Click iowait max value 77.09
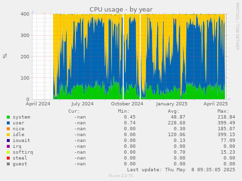Screen dimensions: 242x181 (228, 141)
